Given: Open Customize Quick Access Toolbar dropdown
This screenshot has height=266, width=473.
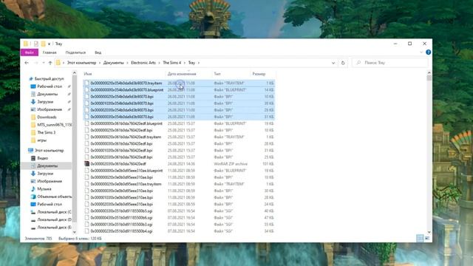Looking at the screenshot, I should click(x=49, y=44).
